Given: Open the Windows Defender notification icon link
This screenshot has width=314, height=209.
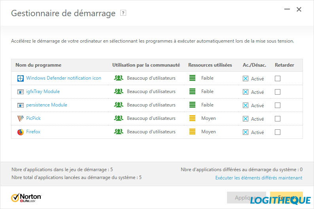Looking at the screenshot, I should (x=64, y=78).
